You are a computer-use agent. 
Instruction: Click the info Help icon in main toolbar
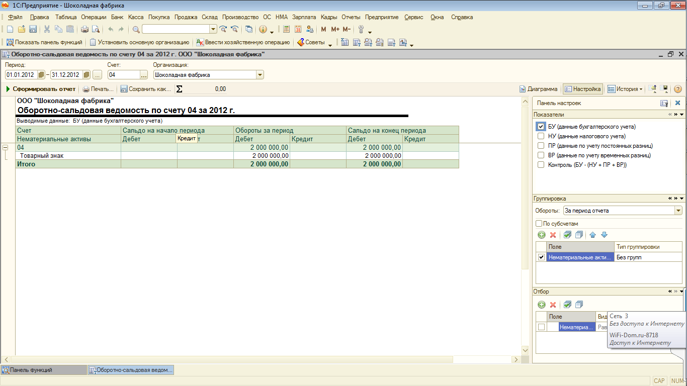263,29
